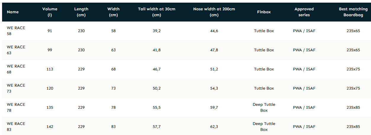The image size is (371, 135).
Task: Click the Nose width at 200cm header
Action: click(214, 12)
